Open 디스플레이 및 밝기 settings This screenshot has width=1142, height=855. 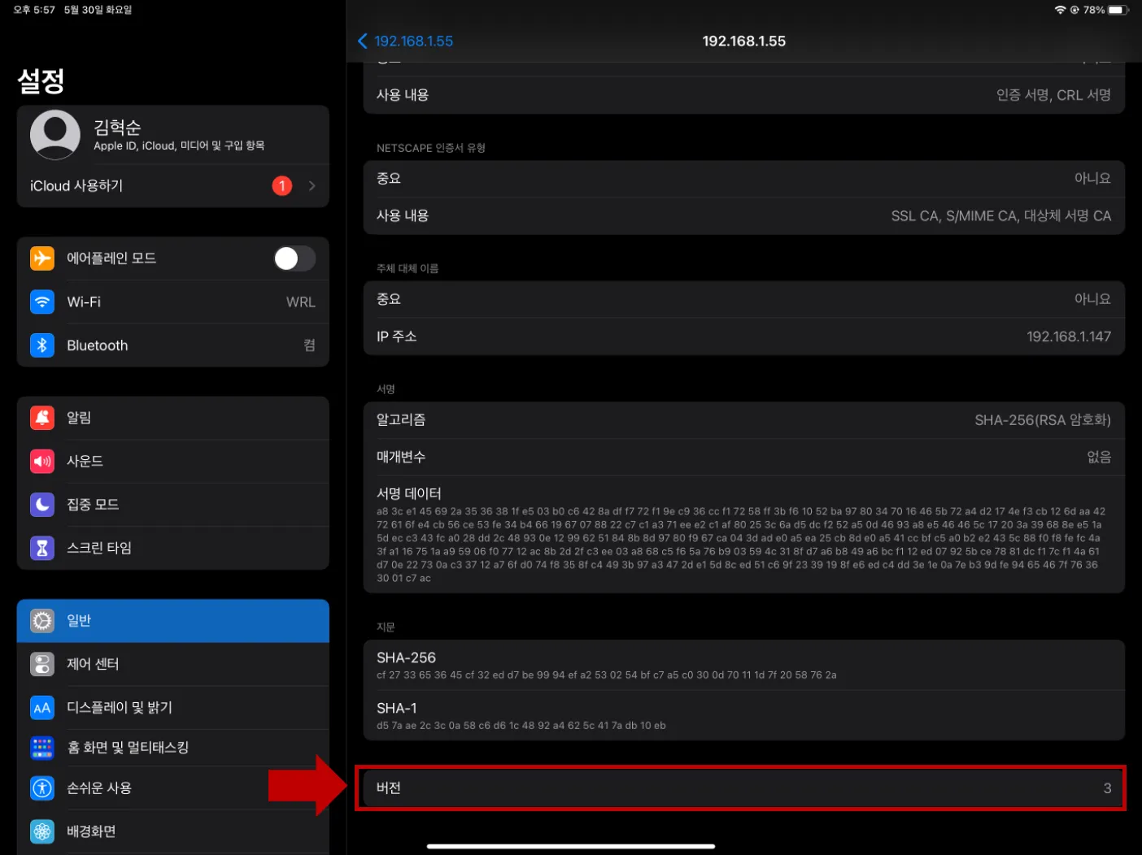[x=173, y=708]
